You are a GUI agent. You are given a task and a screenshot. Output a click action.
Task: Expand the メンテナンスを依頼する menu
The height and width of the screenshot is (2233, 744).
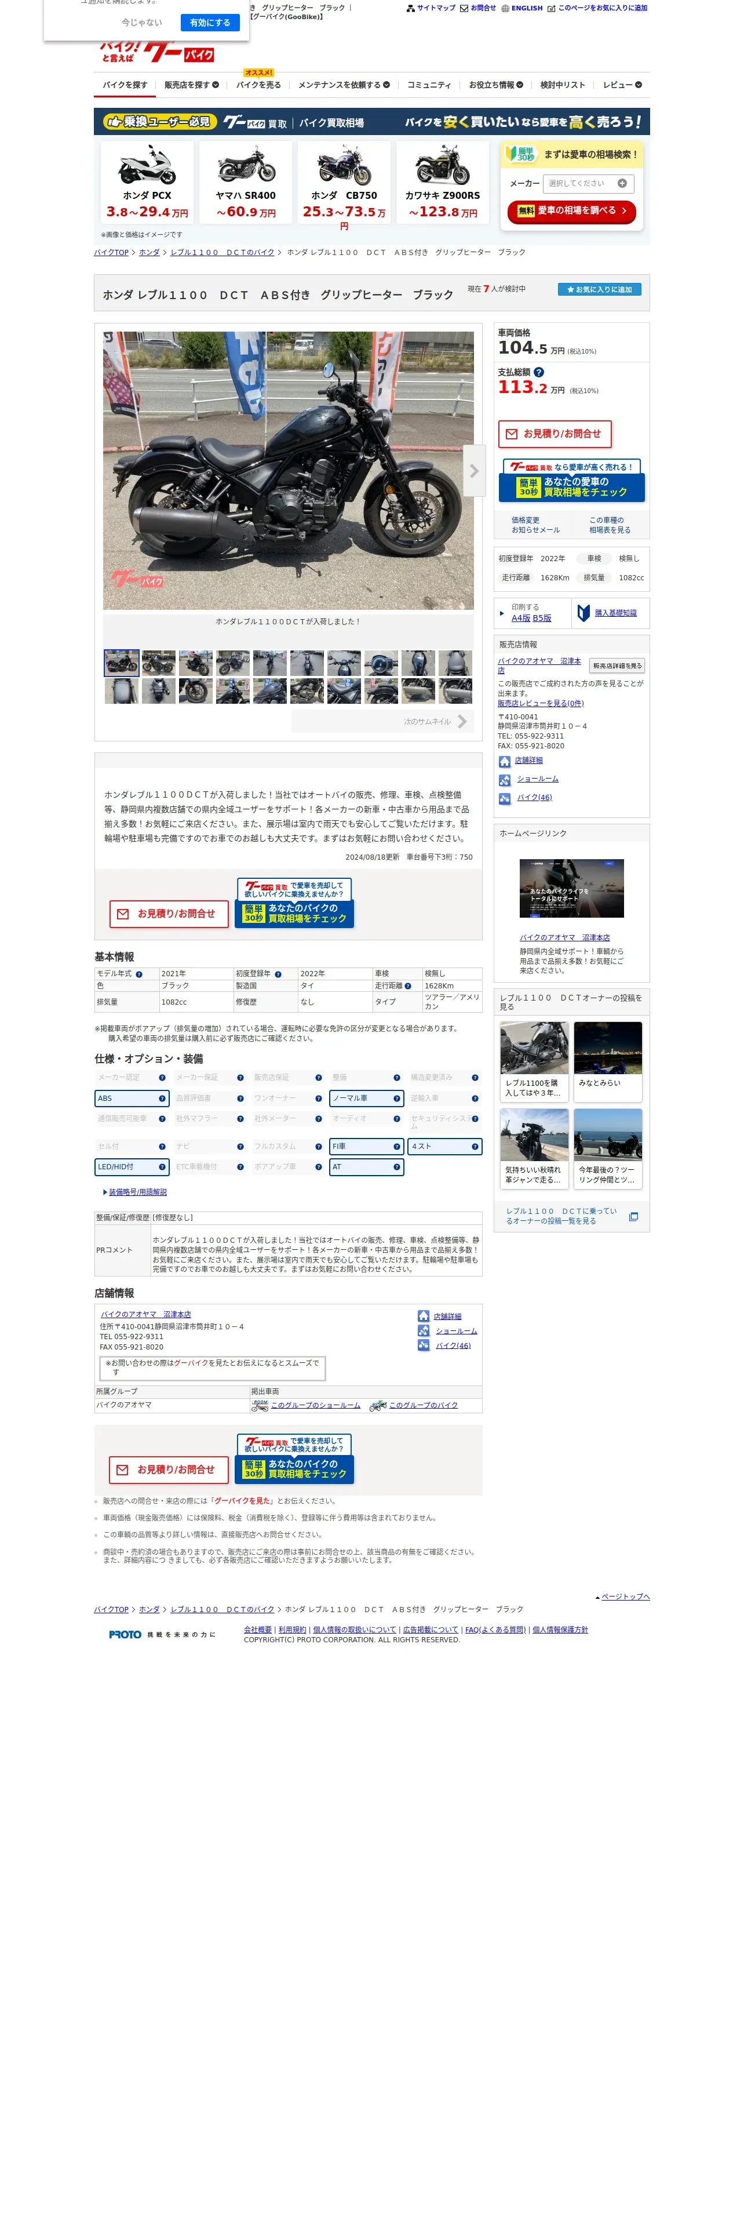[x=344, y=85]
